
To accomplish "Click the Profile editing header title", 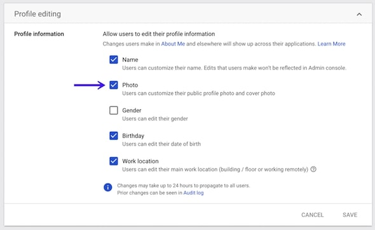I will click(x=37, y=14).
